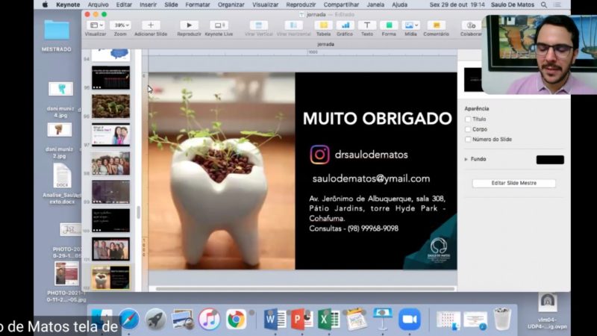Image resolution: width=597 pixels, height=336 pixels.
Task: Click the Consultas phone number text
Action: pyautogui.click(x=354, y=228)
